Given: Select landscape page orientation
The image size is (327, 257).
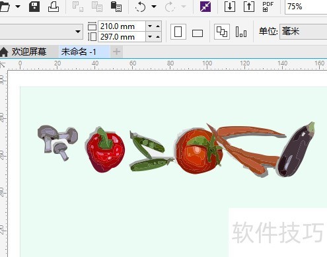Looking at the screenshot, I should click(198, 33).
